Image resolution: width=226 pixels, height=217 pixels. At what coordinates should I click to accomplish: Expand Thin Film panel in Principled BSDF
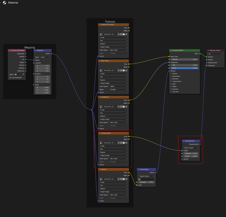coord(171,92)
